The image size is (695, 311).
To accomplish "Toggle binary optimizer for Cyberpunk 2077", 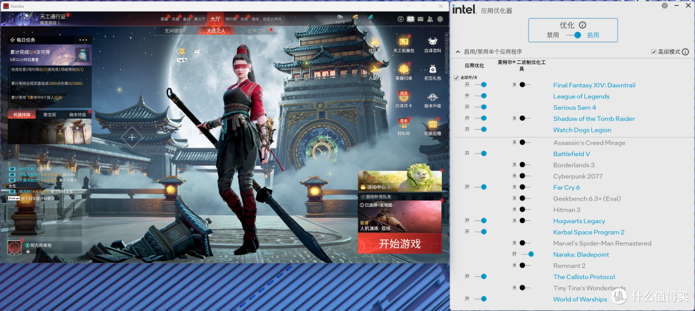I will 524,176.
